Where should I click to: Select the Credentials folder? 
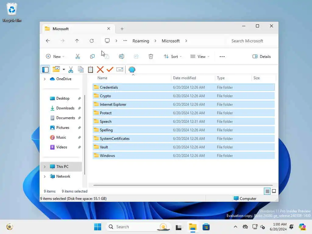[x=183, y=87]
